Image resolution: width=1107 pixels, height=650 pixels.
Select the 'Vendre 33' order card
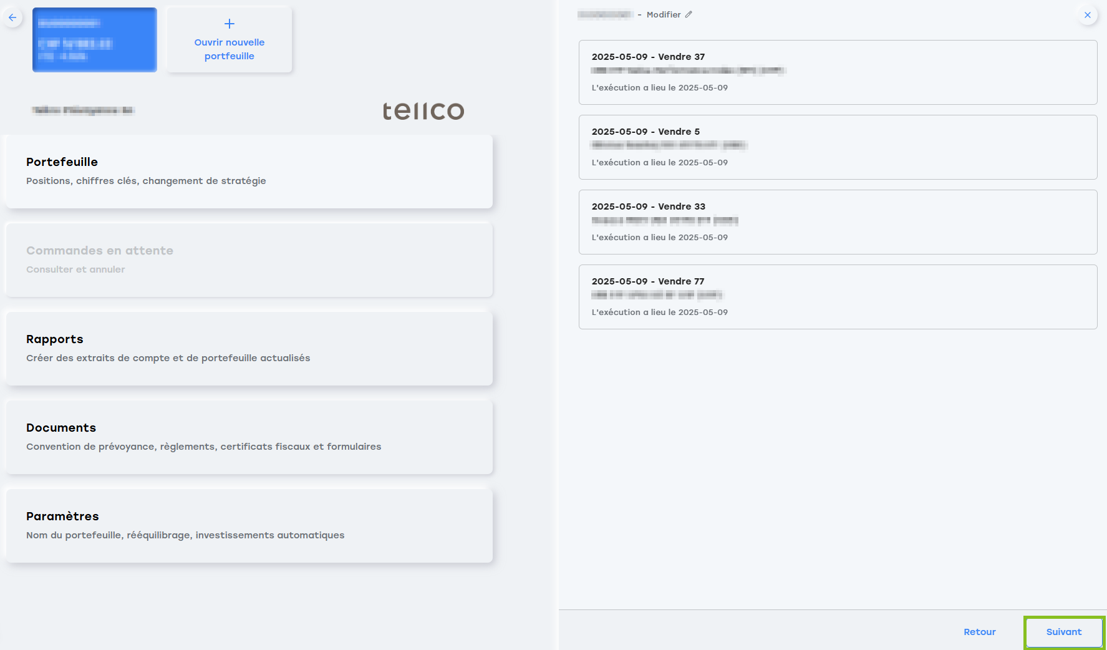(838, 222)
